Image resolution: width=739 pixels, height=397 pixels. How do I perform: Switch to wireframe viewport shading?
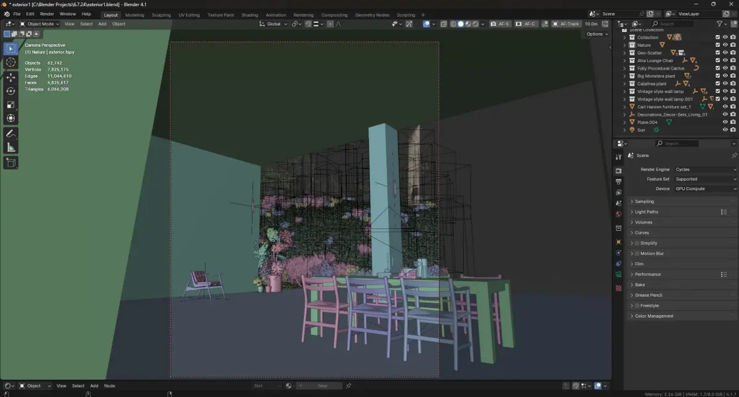[x=453, y=24]
